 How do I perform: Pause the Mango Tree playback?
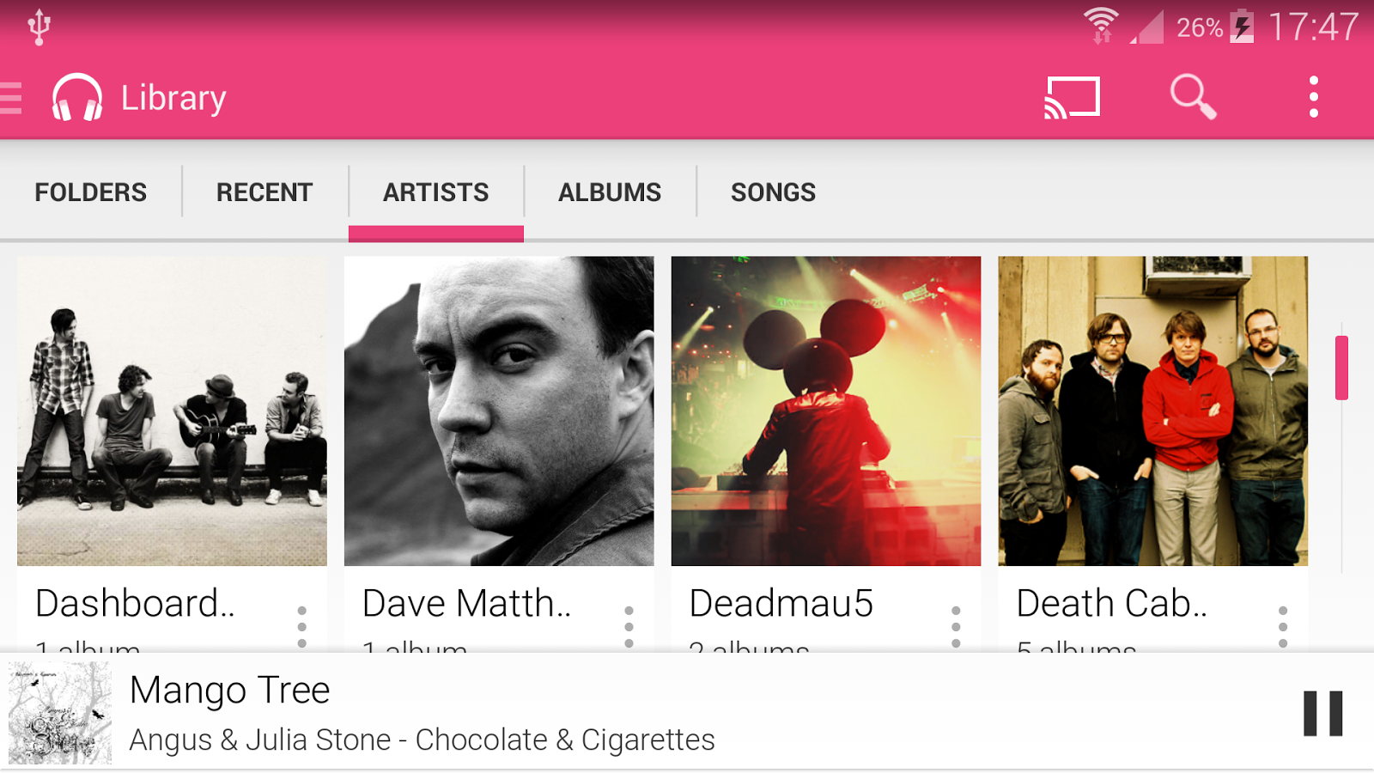click(1322, 713)
